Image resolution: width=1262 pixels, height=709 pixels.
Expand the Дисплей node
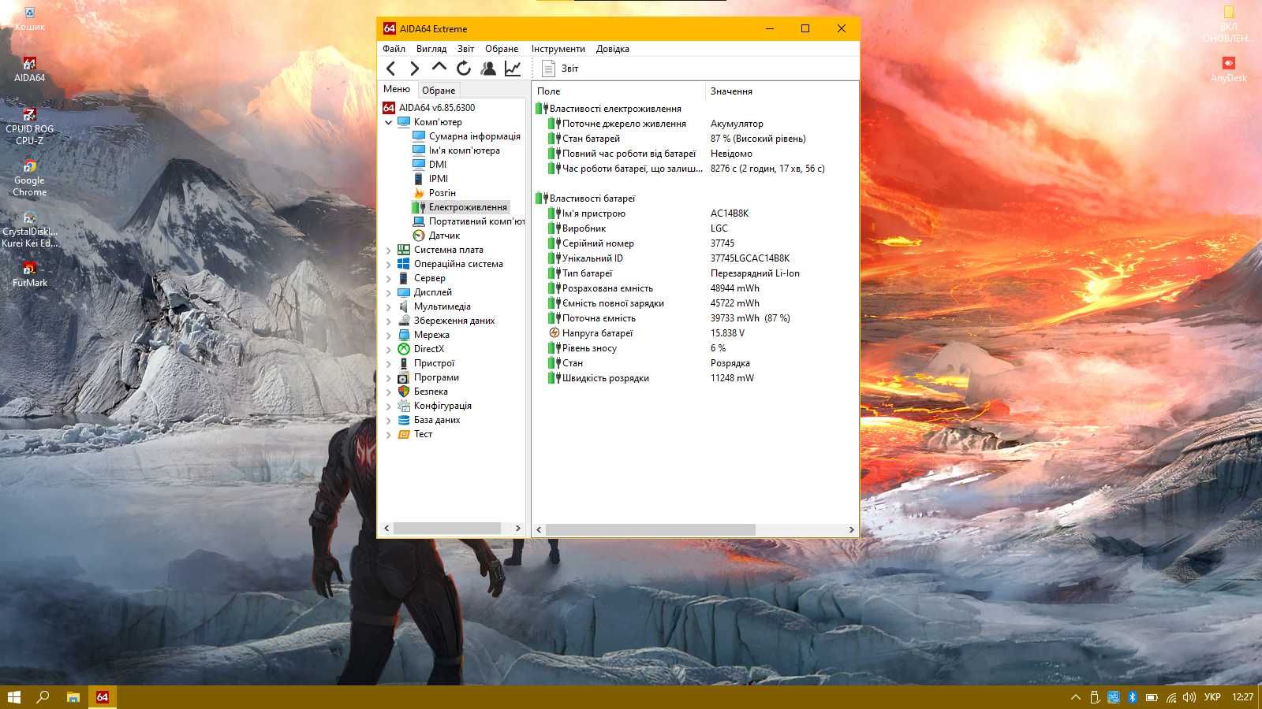point(388,292)
